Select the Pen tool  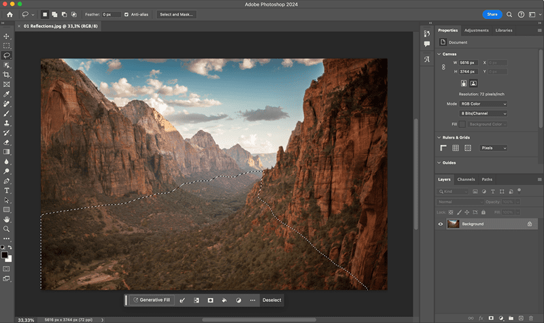[x=7, y=181]
